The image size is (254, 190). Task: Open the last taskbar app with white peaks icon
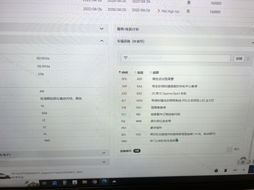(x=114, y=181)
